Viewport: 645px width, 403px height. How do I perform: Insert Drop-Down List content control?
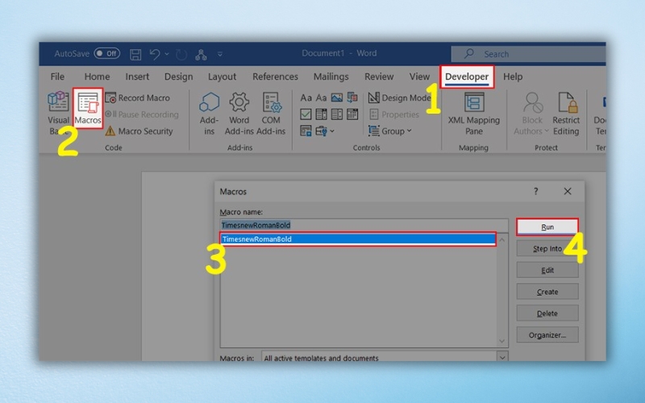tap(337, 114)
